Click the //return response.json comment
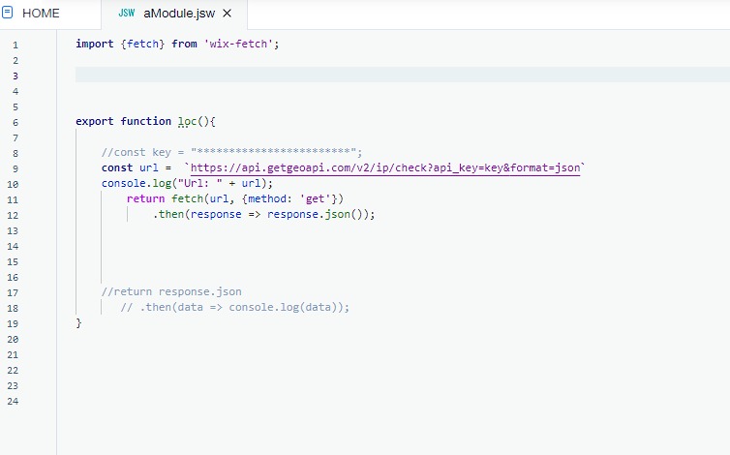Viewport: 730px width, 455px height. pos(171,292)
